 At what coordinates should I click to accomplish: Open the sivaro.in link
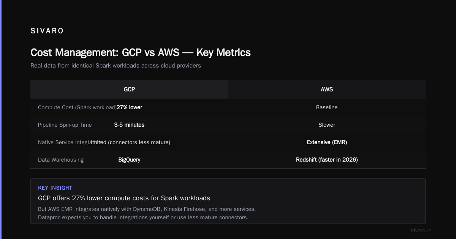coord(421,230)
